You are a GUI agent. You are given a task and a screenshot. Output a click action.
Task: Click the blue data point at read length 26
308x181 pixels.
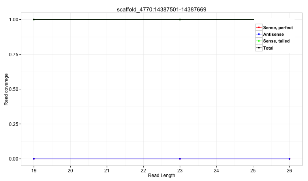click(x=289, y=159)
